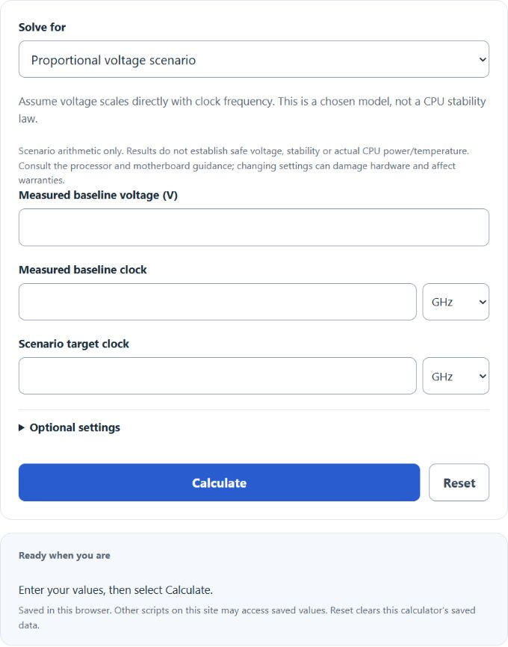Click into the Measured baseline clock field
Screen dimensions: 508x647
[217, 302]
